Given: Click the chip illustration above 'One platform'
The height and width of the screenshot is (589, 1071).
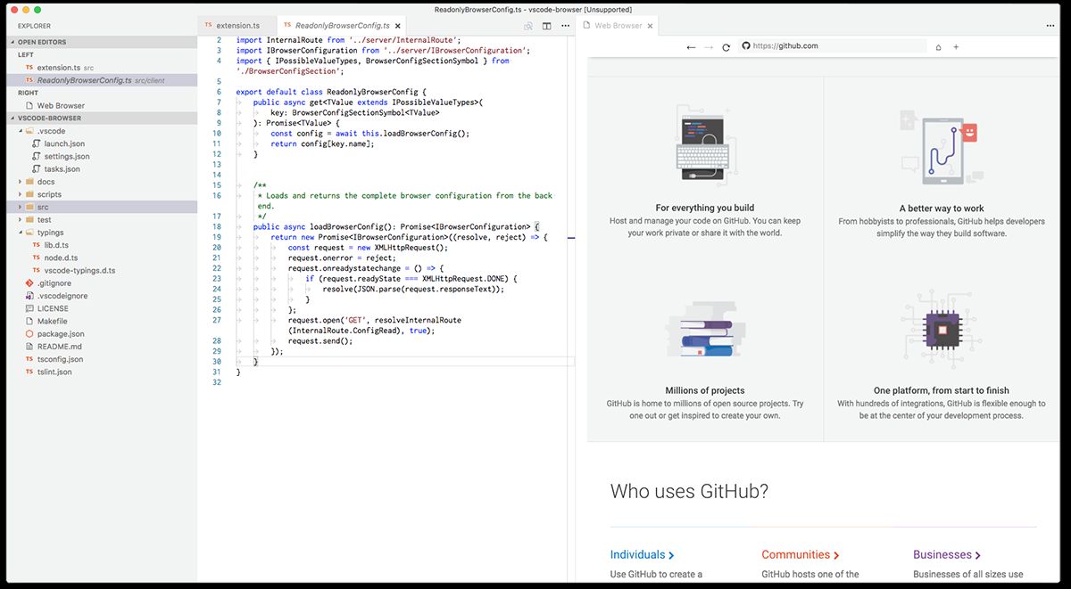Looking at the screenshot, I should 942,329.
